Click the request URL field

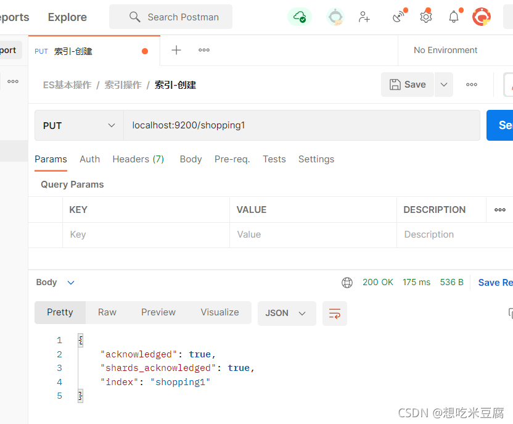(x=302, y=125)
